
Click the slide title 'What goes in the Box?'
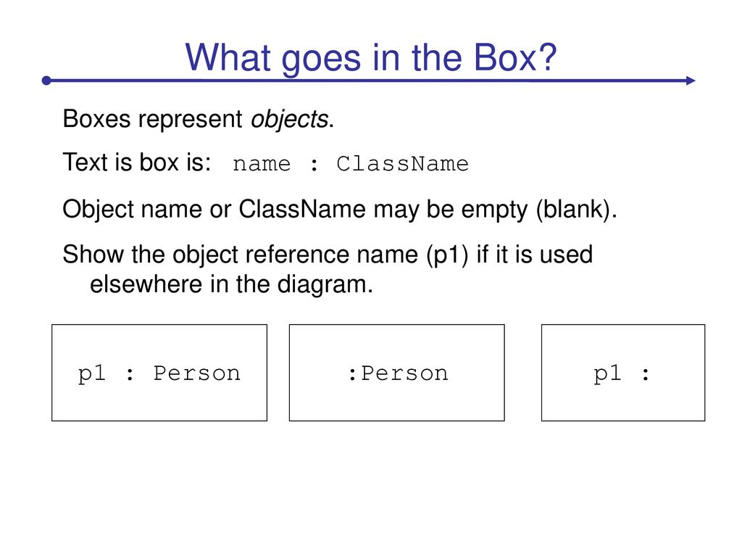coord(370,58)
